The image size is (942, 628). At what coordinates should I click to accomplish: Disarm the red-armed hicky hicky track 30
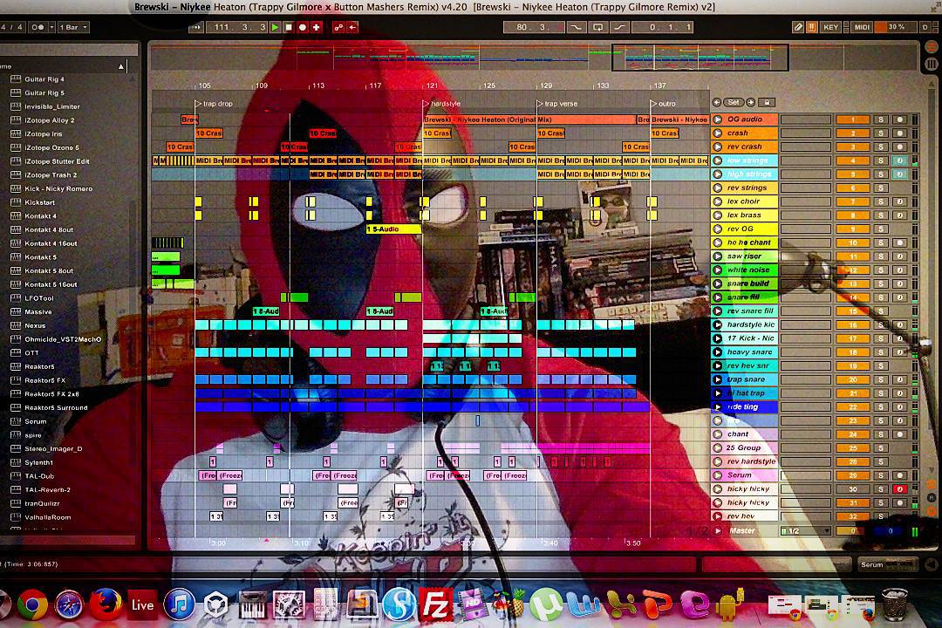899,489
